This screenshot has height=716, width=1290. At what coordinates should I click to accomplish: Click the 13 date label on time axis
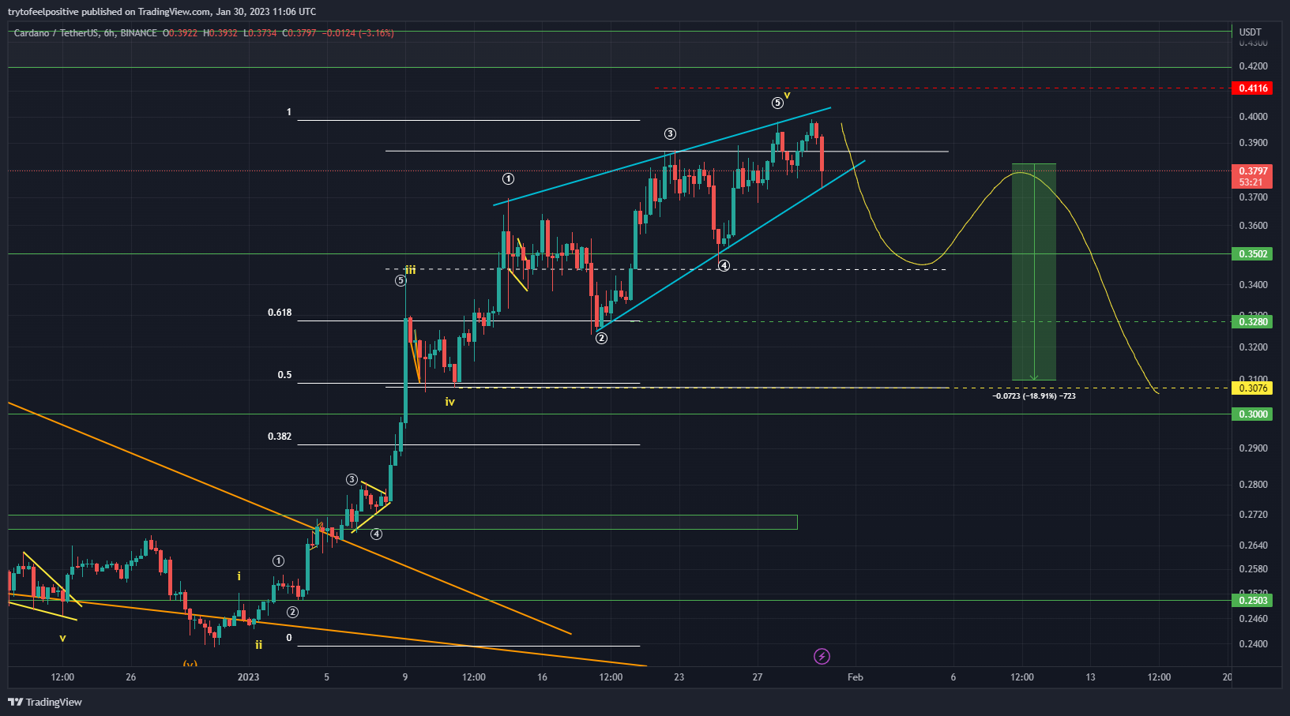tap(1091, 677)
